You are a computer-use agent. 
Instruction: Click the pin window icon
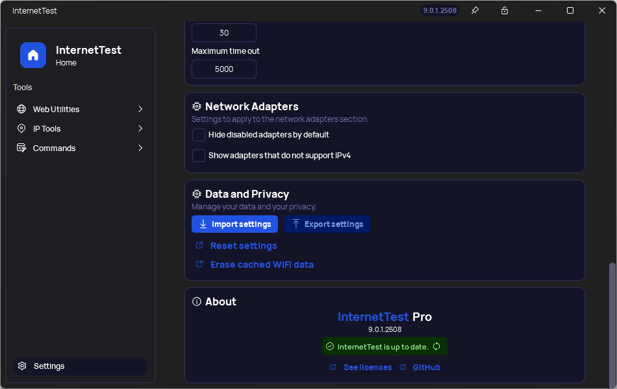point(475,10)
